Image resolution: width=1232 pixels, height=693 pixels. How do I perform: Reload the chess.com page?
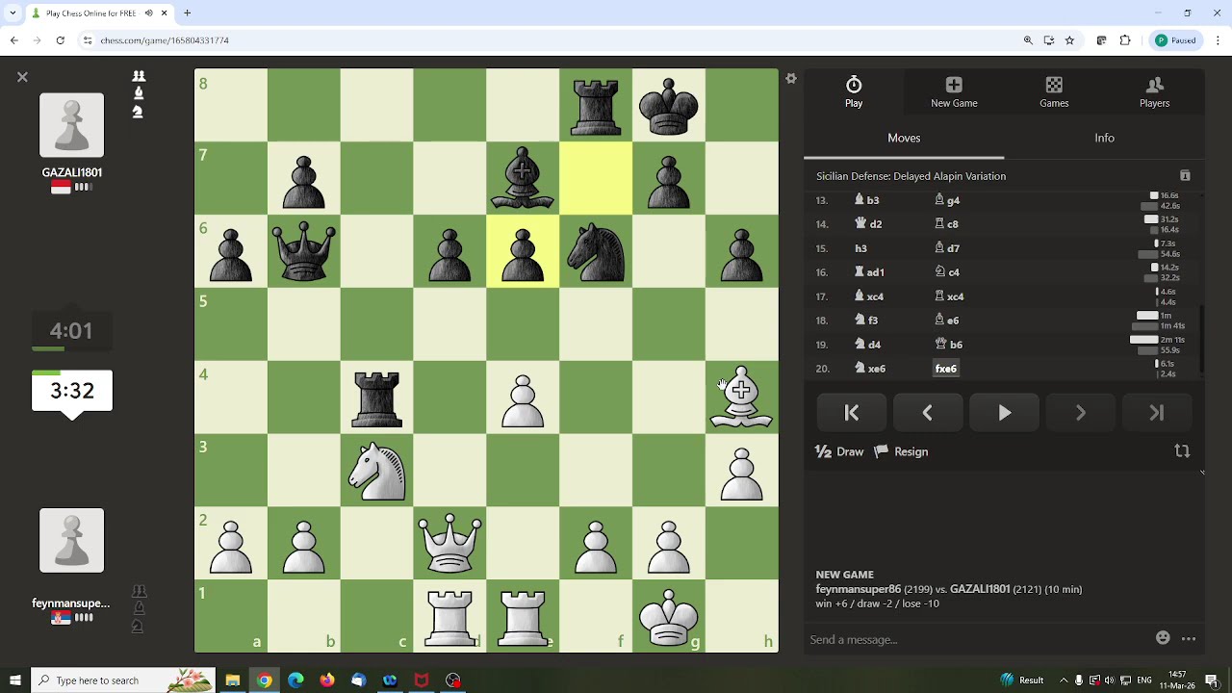pyautogui.click(x=60, y=40)
